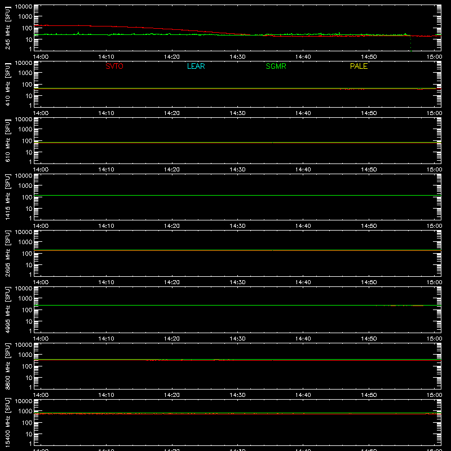Click 15:00 tick under the 4995 MHz plot
451x451 pixels.
point(434,339)
